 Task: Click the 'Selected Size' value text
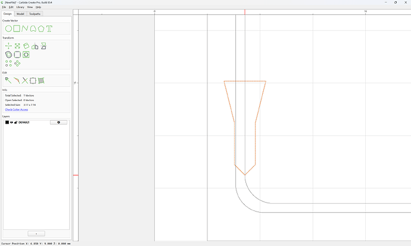[x=30, y=105]
